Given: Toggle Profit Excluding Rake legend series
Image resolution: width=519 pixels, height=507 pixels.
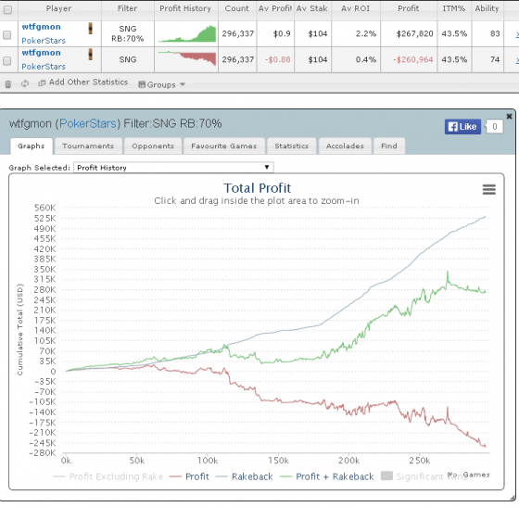Looking at the screenshot, I should click(x=108, y=476).
